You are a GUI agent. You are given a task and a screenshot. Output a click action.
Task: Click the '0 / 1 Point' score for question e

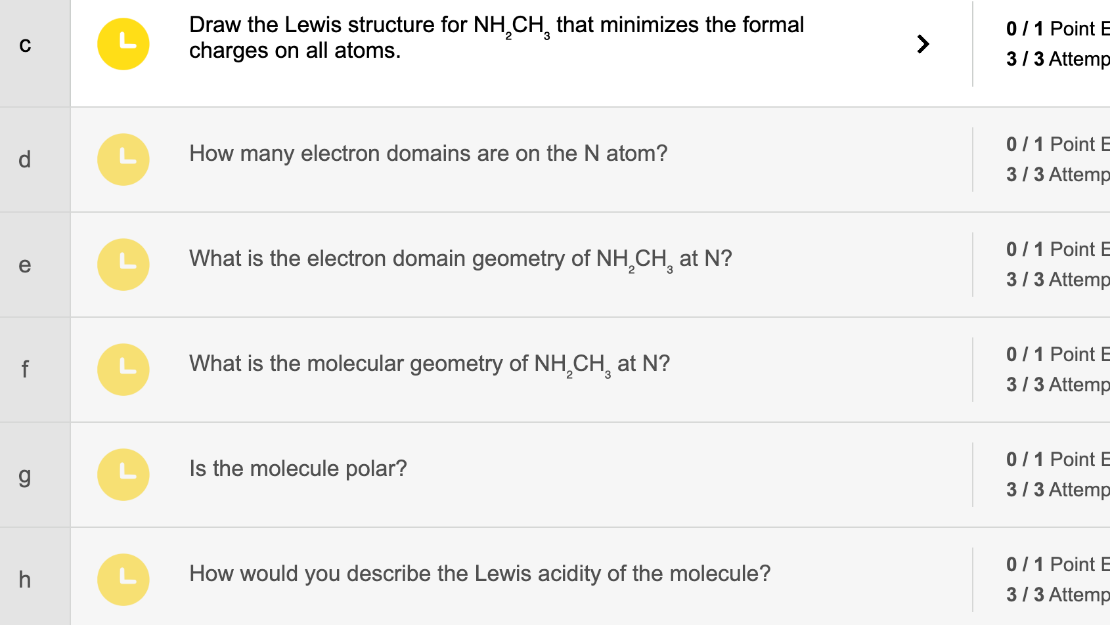[x=1050, y=249]
